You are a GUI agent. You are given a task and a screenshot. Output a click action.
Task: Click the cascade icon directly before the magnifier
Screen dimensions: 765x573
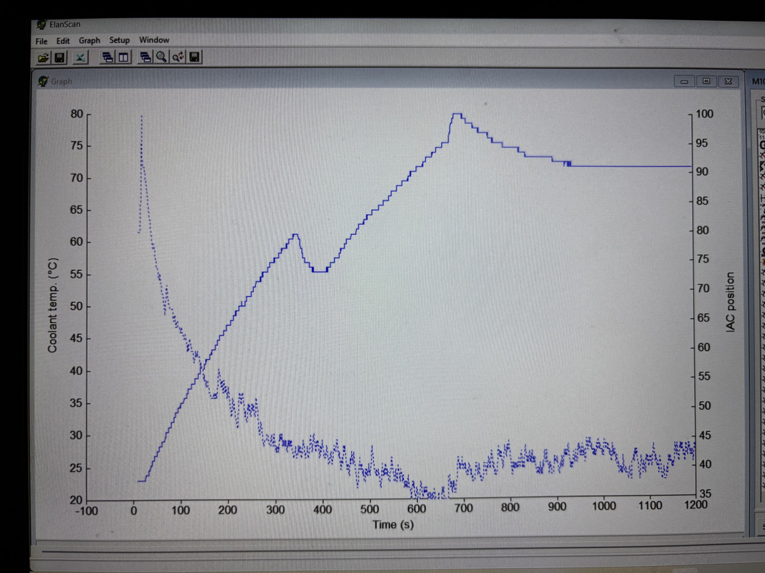(145, 57)
